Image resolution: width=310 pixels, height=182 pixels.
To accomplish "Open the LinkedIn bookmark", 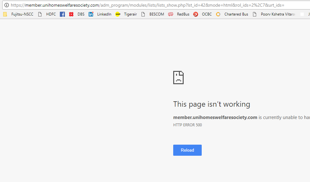I will pyautogui.click(x=100, y=14).
